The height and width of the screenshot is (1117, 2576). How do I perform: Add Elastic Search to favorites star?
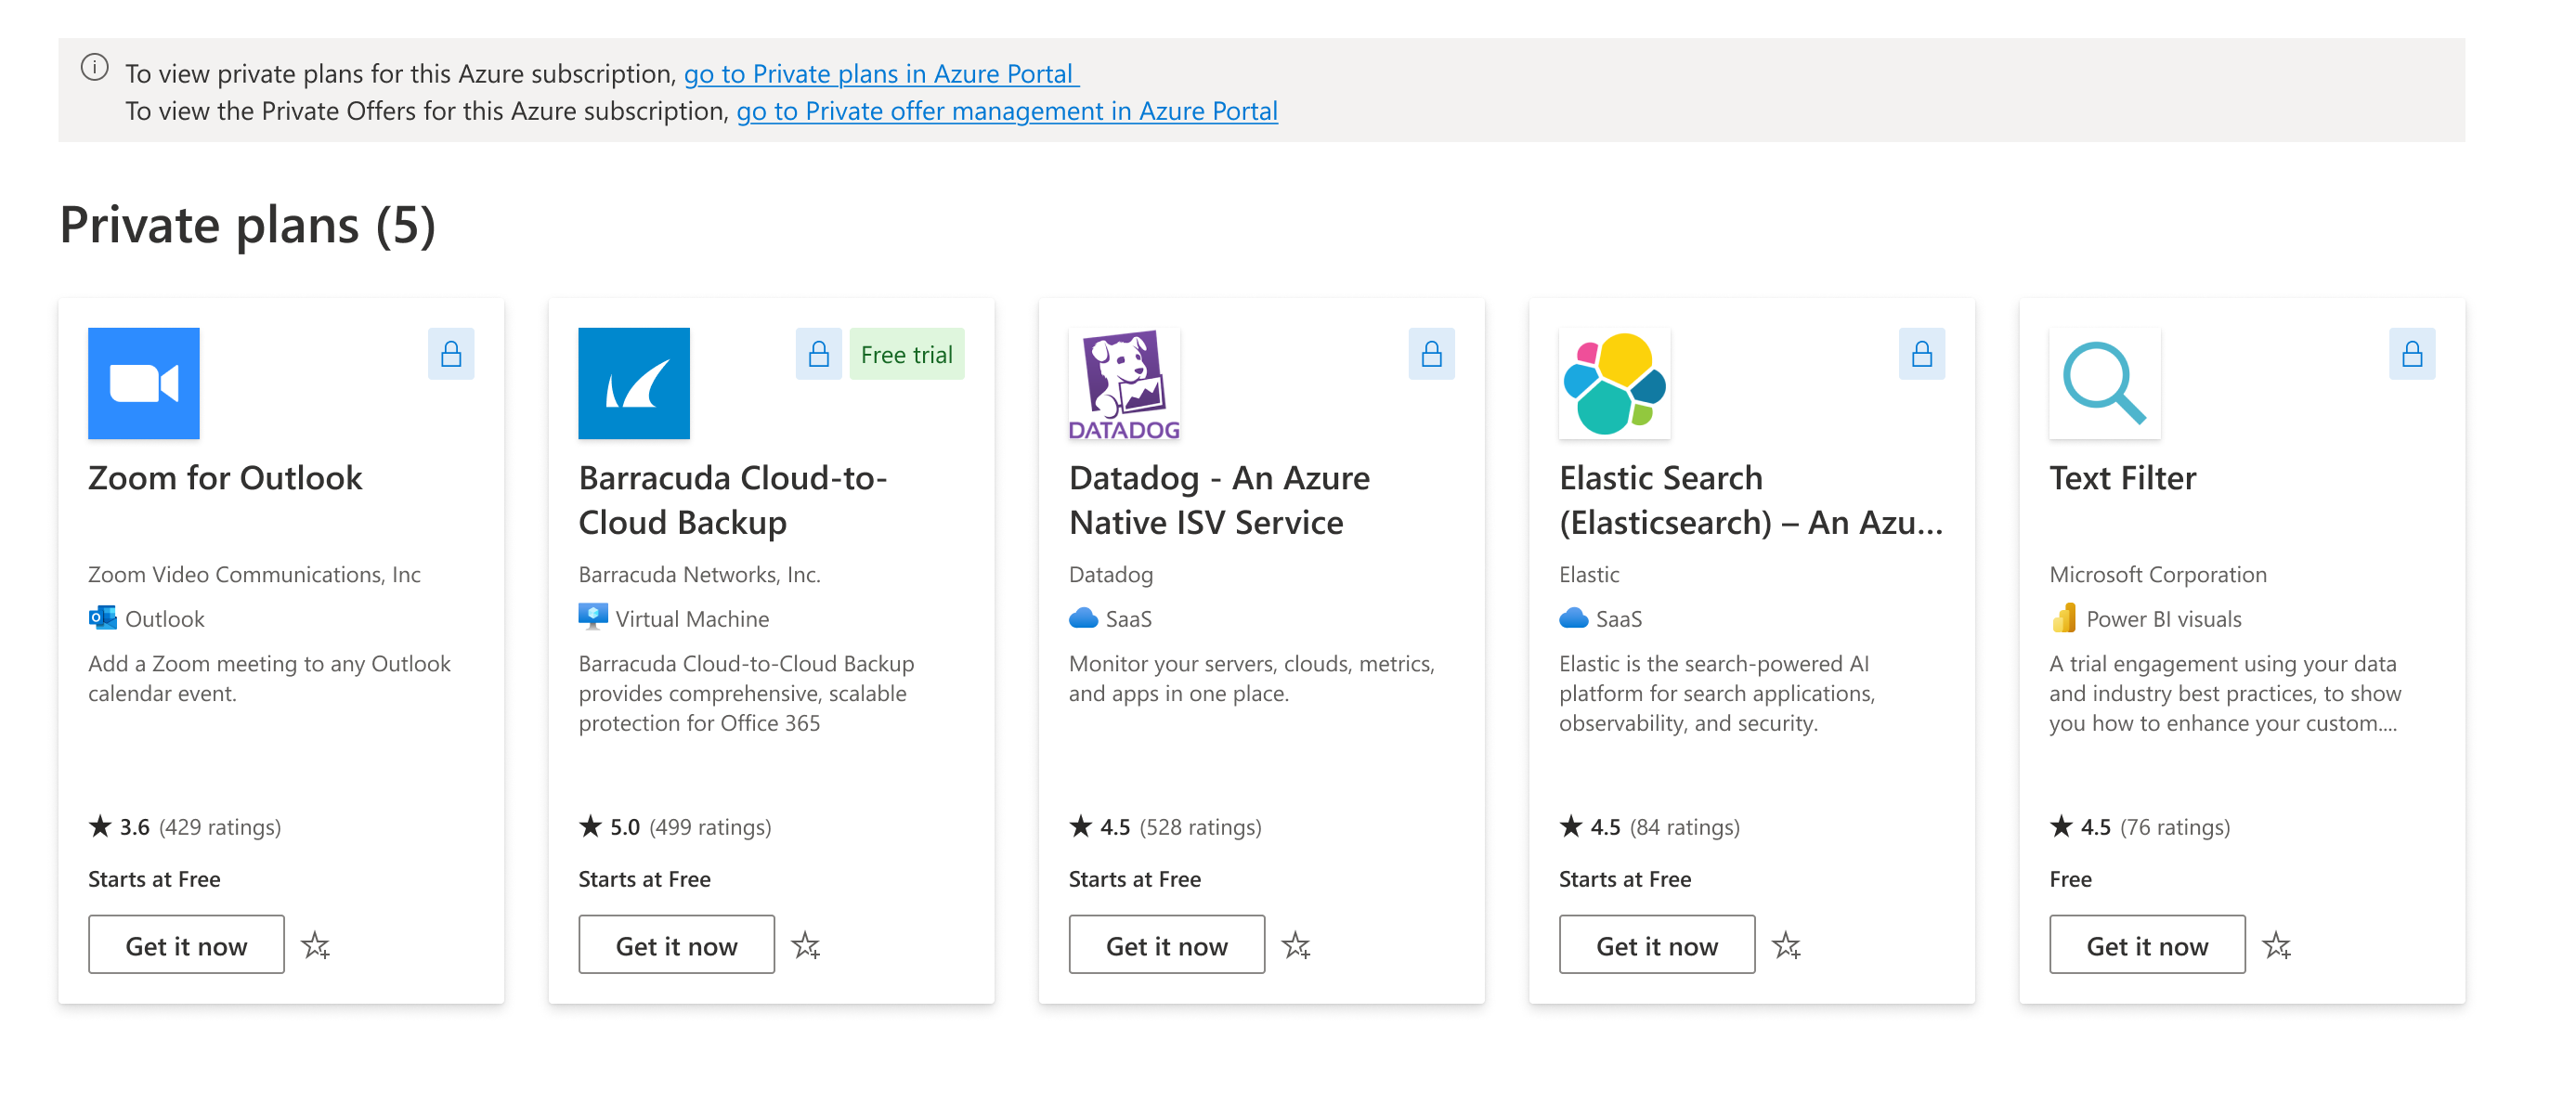pyautogui.click(x=1786, y=945)
